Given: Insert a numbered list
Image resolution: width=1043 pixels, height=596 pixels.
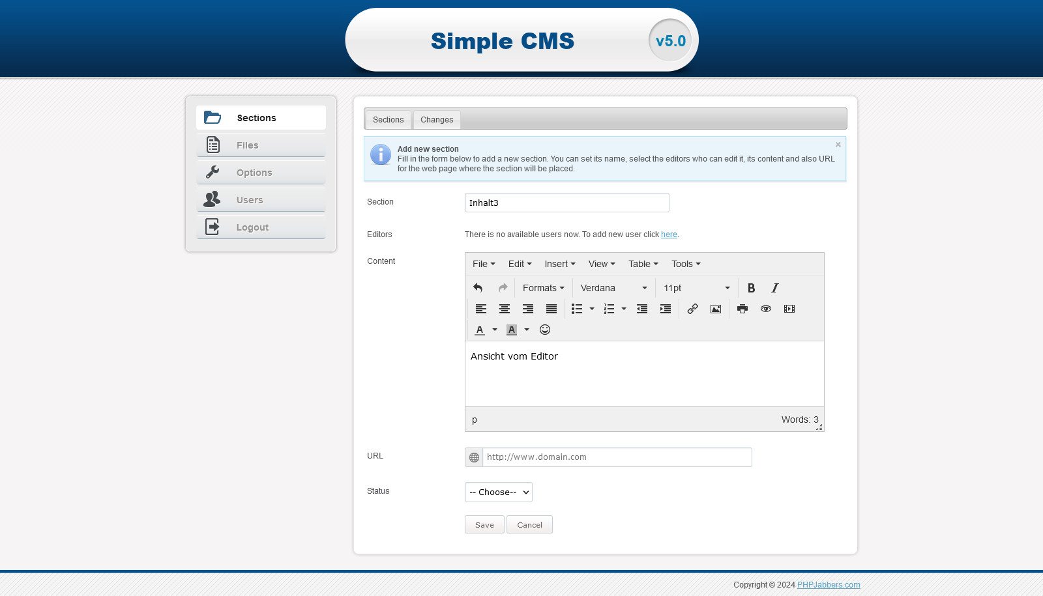Looking at the screenshot, I should 609,309.
